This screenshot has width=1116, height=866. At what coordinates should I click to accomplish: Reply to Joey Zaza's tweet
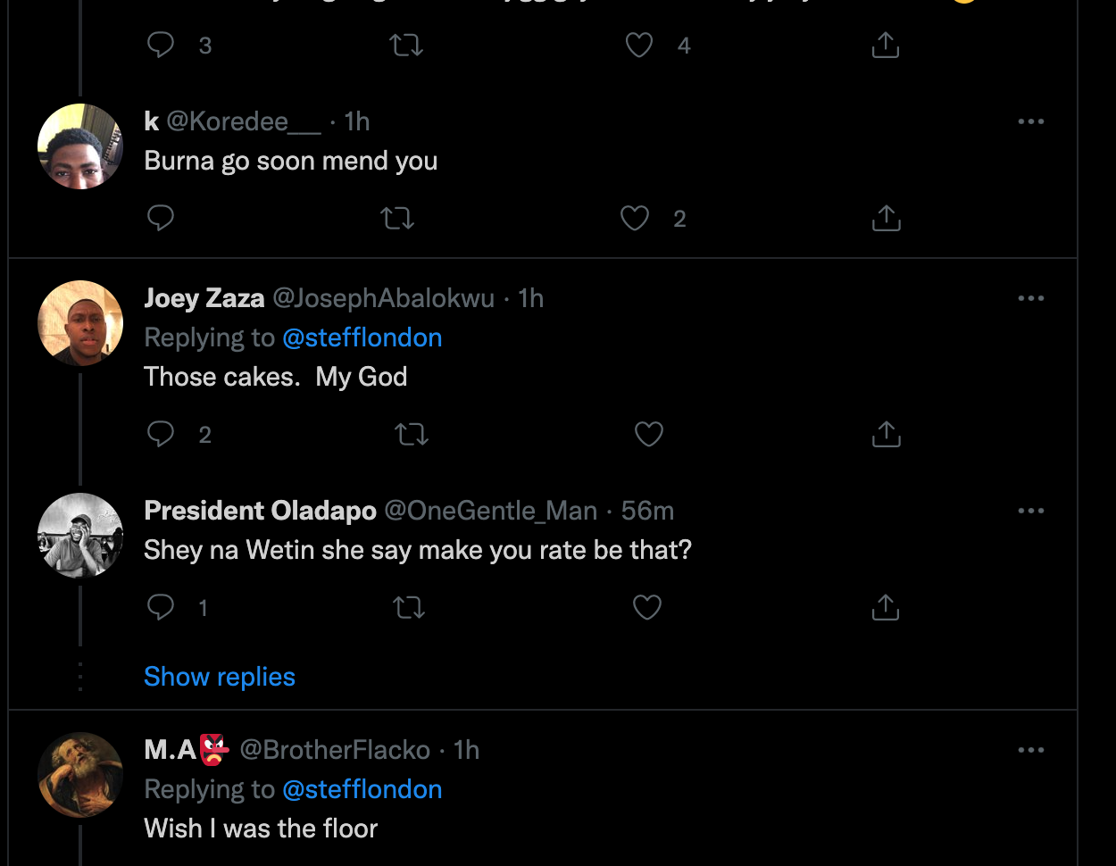[161, 434]
